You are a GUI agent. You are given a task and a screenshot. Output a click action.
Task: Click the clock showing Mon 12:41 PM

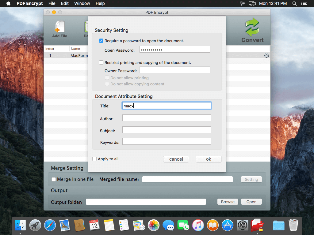pos(273,3)
